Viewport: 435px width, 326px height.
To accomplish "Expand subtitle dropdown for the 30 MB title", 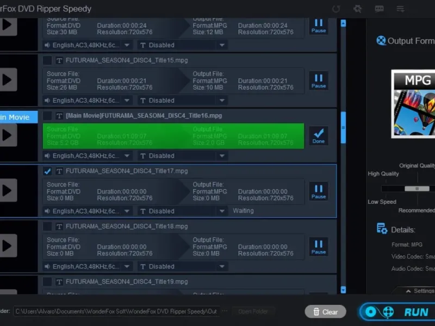I will point(222,45).
